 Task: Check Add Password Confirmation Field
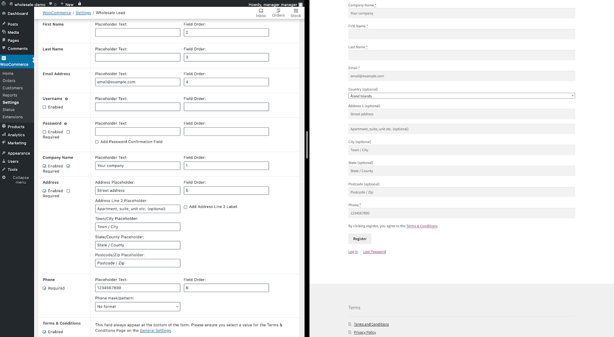(97, 142)
